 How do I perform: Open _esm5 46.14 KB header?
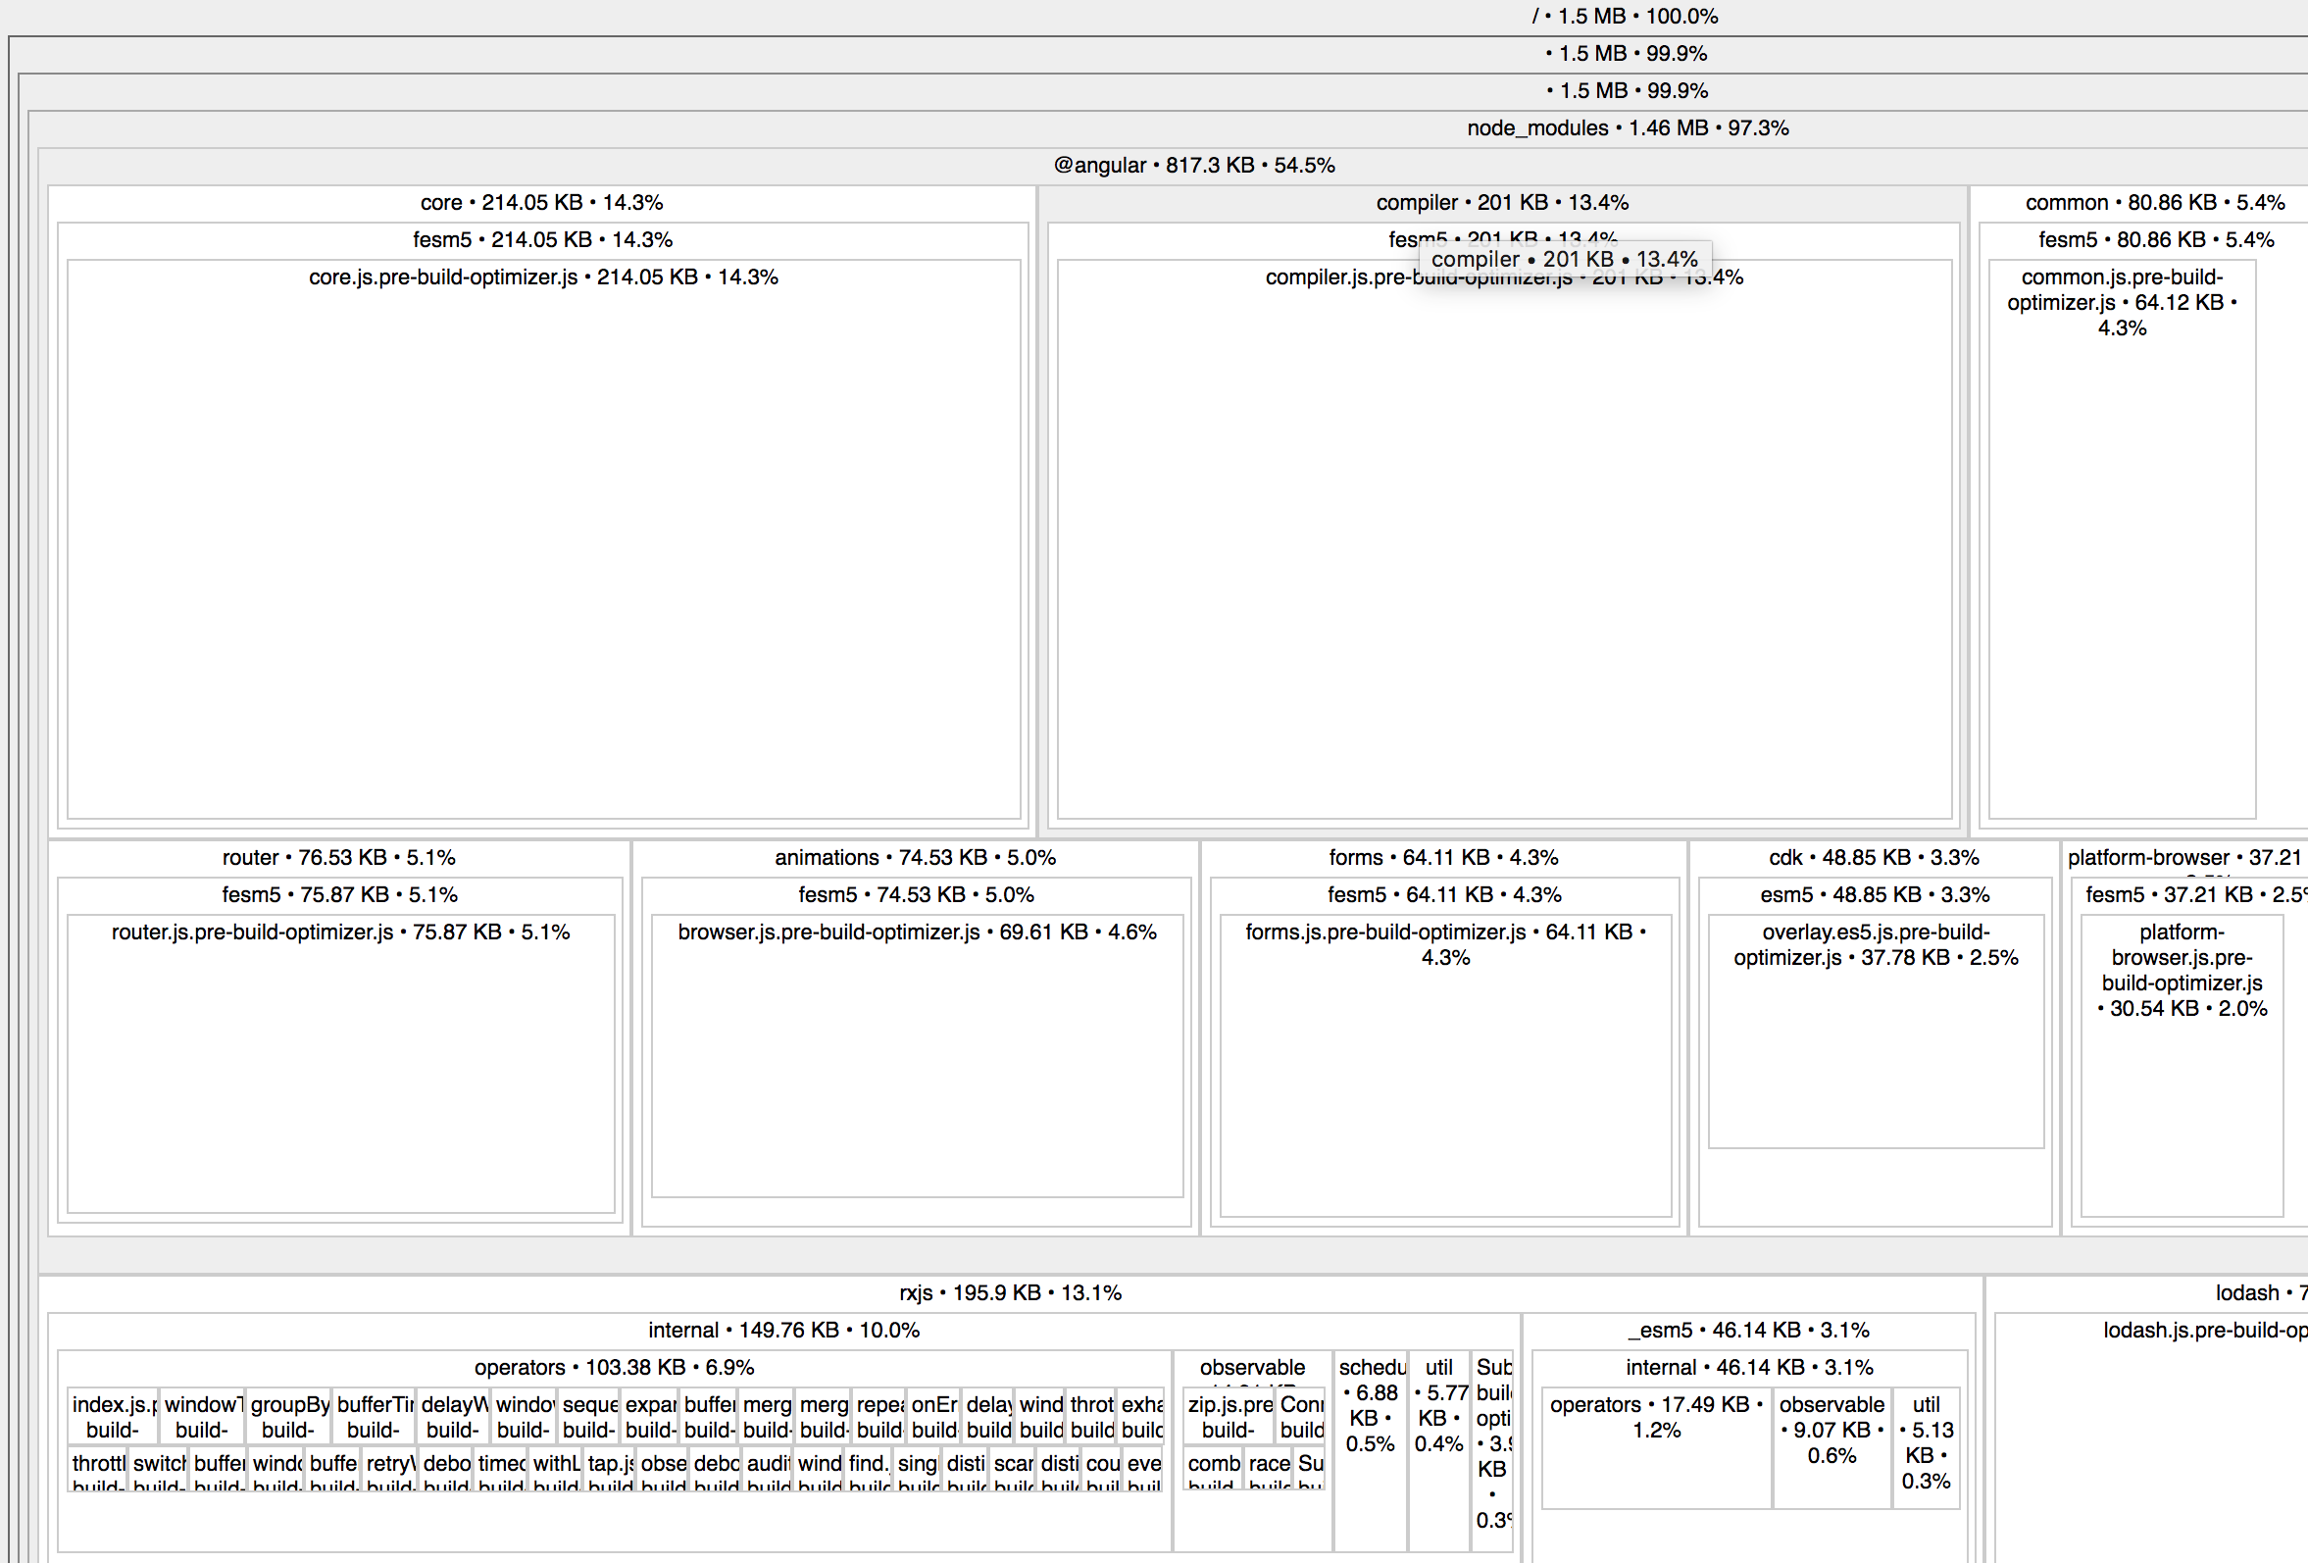[1748, 1331]
